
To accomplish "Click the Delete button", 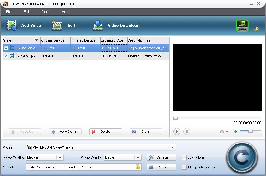I will tap(106, 132).
